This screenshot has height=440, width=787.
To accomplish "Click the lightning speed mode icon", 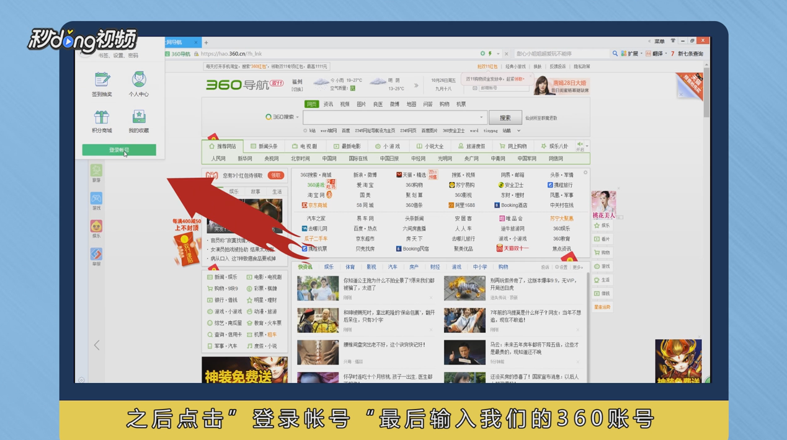I will click(490, 54).
